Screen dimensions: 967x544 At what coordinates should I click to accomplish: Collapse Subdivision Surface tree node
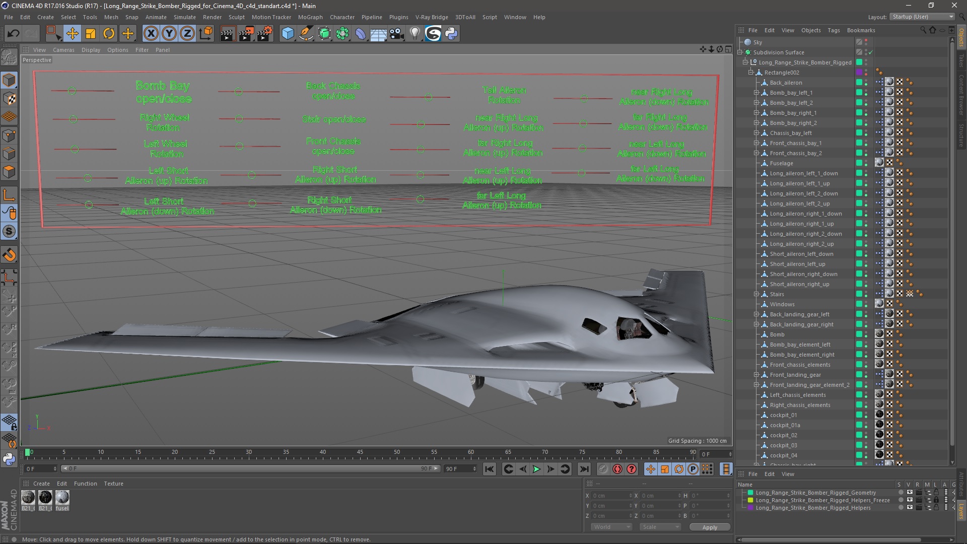740,52
